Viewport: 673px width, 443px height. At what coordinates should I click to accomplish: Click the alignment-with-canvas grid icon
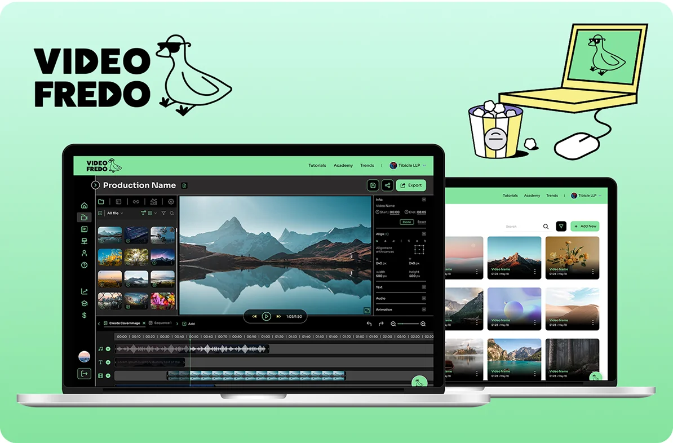[419, 250]
